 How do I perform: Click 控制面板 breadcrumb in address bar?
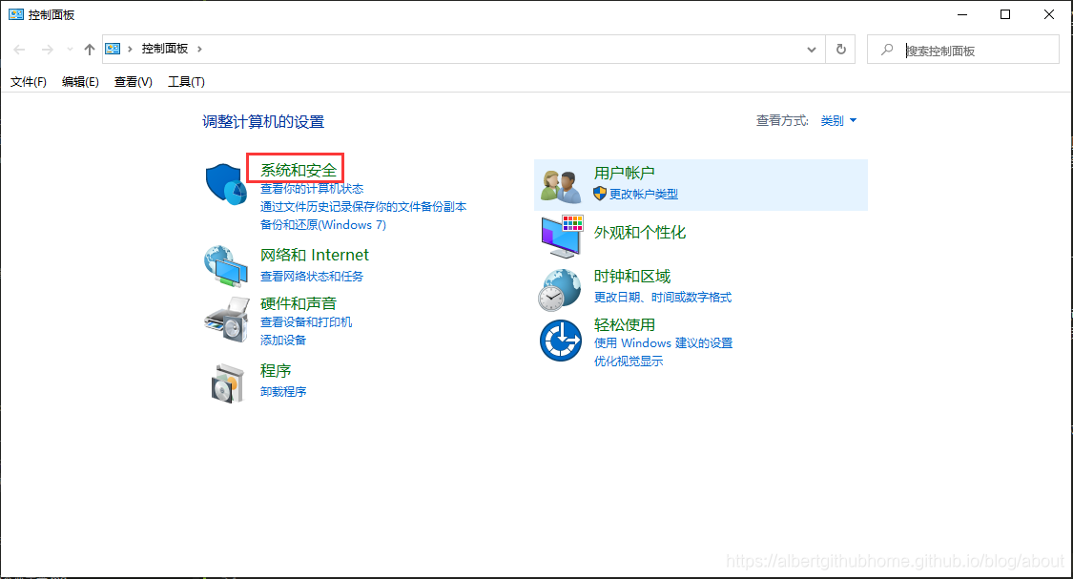pos(165,49)
